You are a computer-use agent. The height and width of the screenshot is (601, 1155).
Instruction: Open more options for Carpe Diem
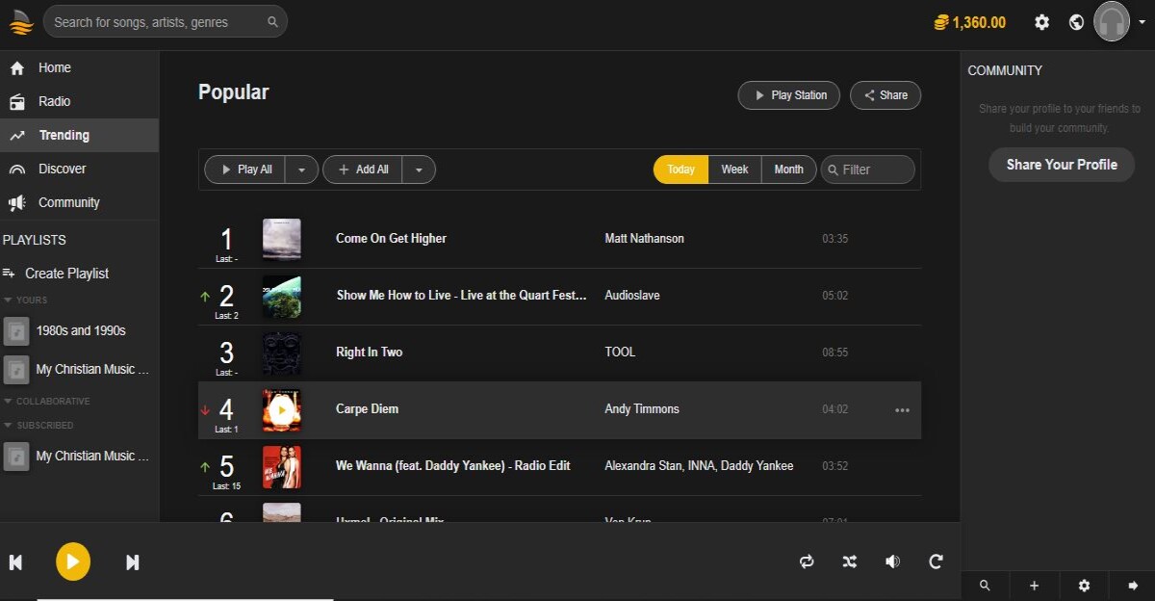902,410
